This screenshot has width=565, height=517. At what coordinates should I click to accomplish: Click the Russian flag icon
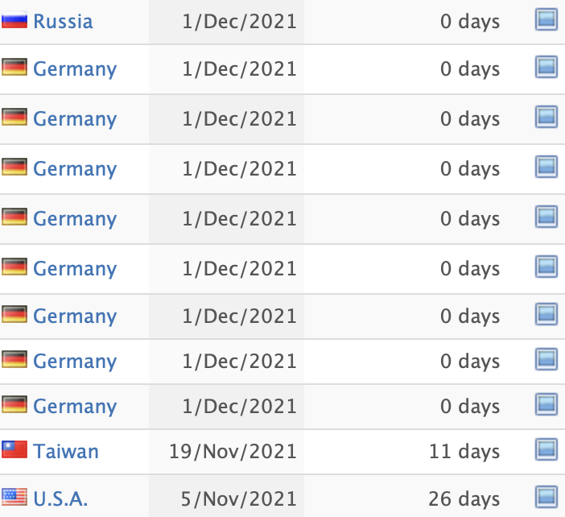coord(14,20)
